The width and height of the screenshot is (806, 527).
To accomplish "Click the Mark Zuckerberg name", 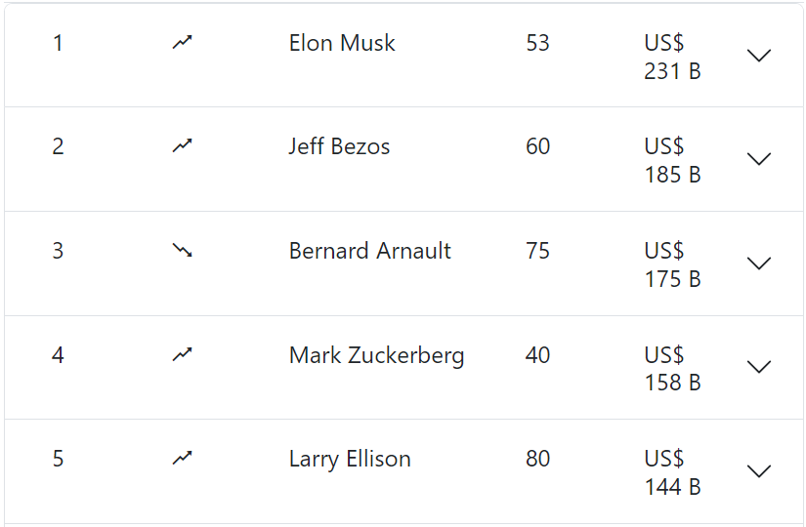I will coord(377,355).
